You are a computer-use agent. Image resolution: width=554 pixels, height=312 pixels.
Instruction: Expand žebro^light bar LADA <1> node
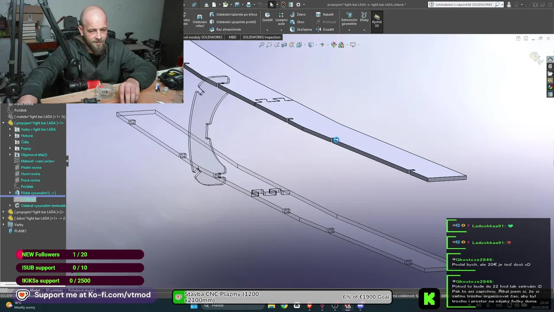(x=3, y=218)
